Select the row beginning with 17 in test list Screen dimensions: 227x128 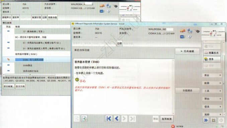coord(36,31)
